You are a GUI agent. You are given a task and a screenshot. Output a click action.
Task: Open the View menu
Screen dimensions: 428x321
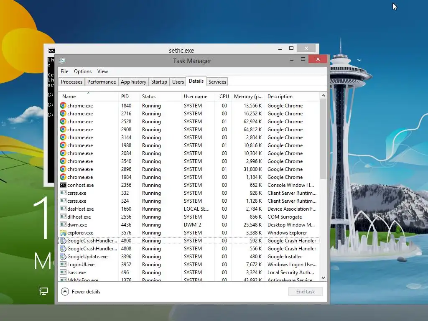click(103, 71)
